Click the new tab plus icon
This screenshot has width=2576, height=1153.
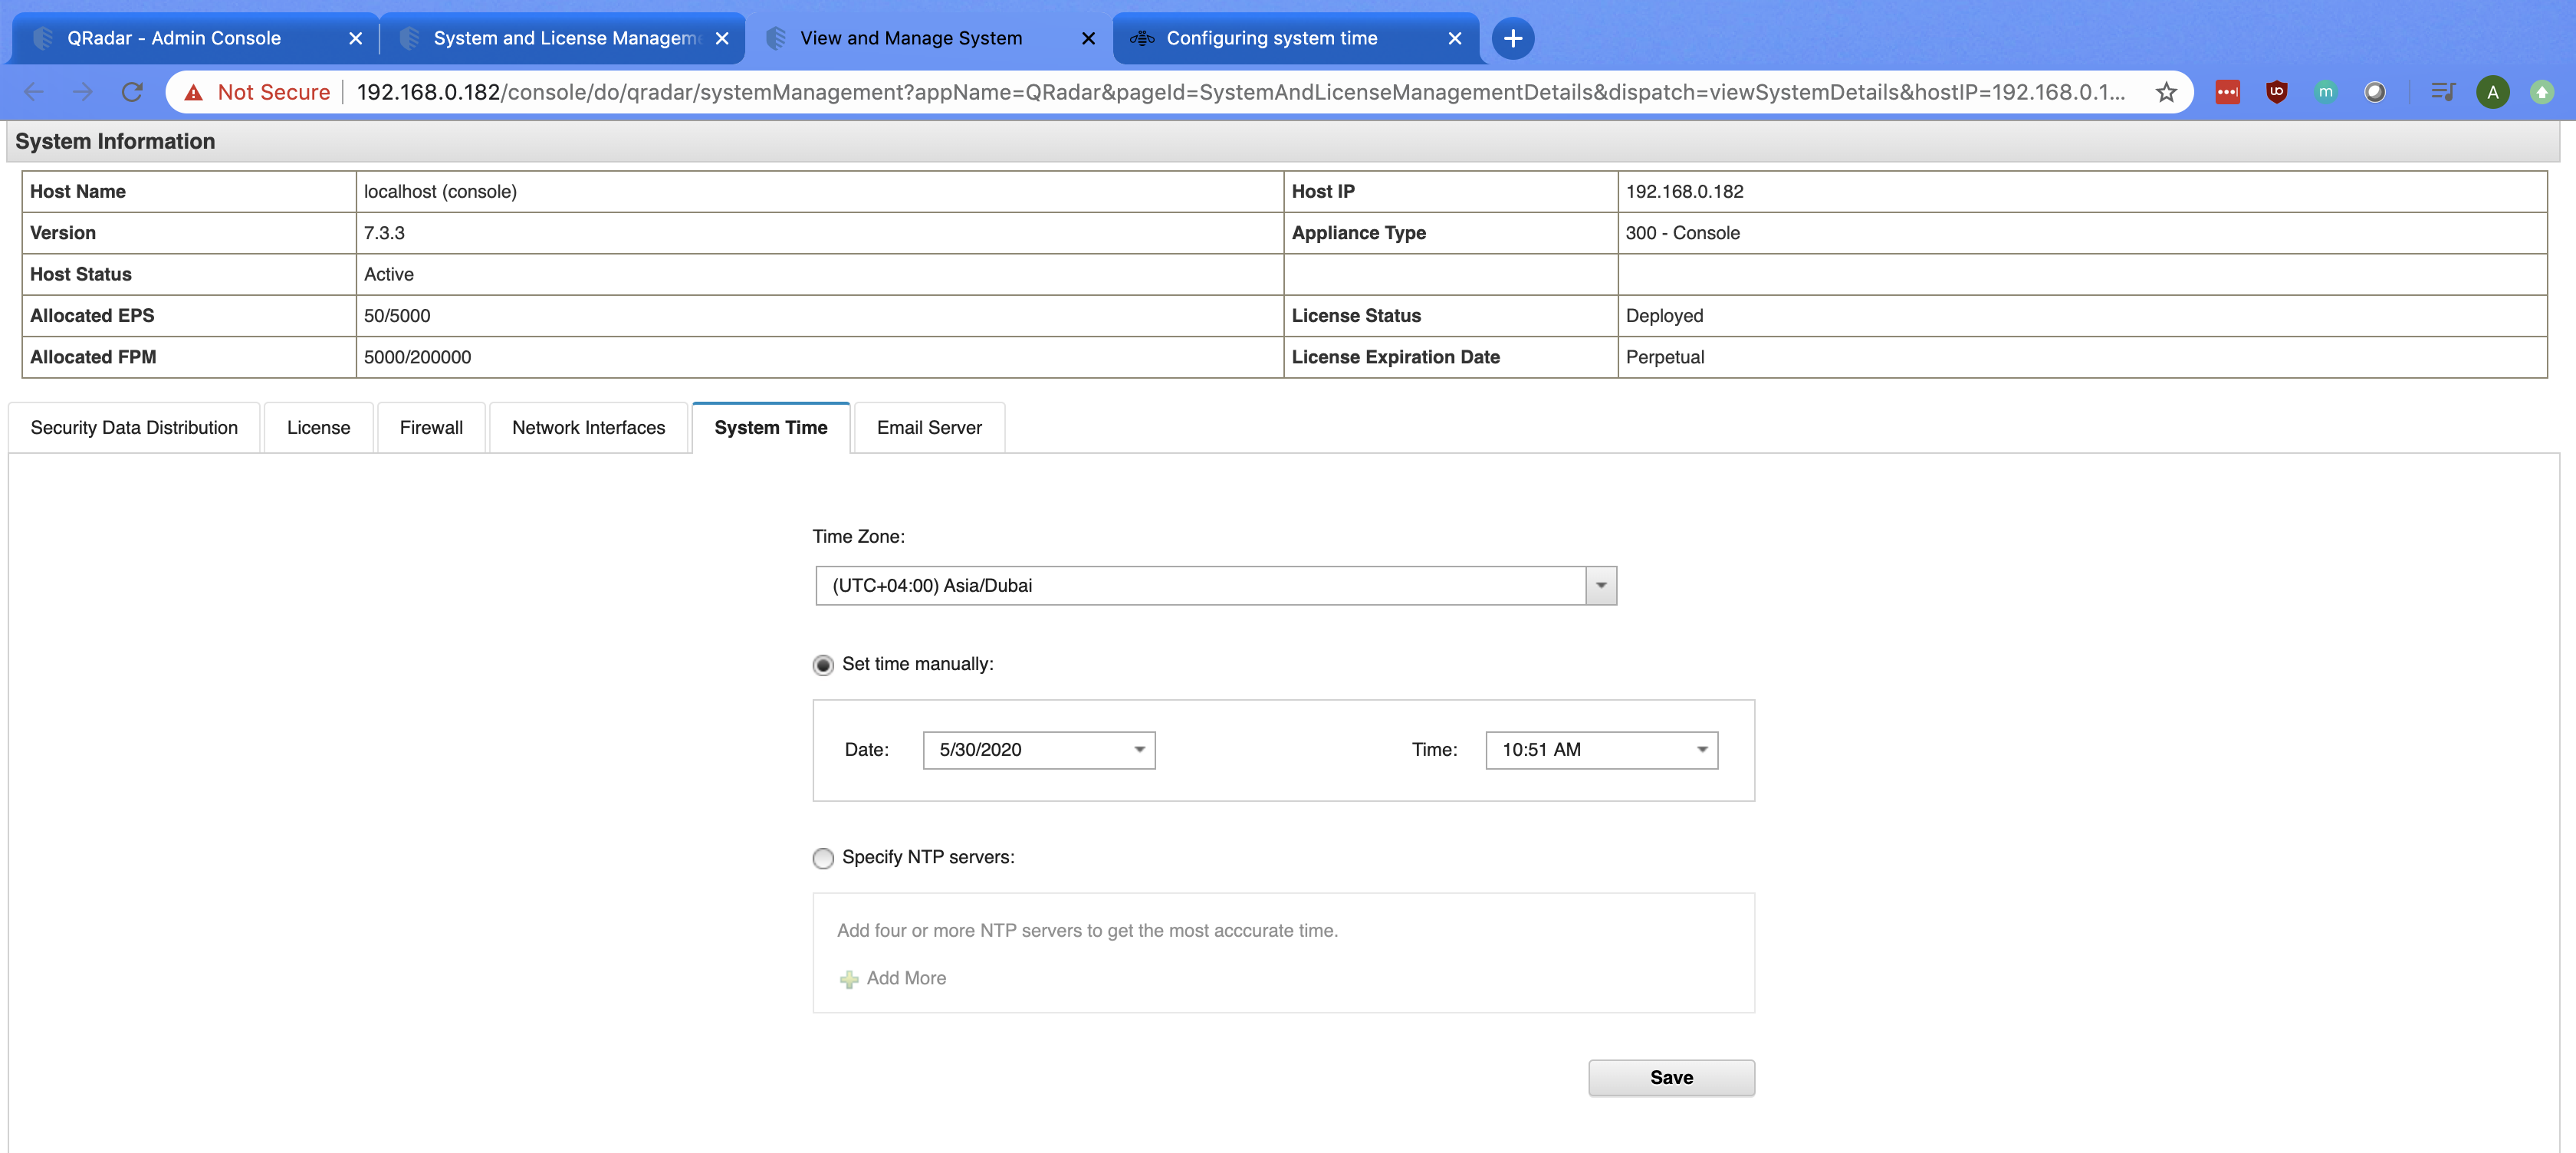click(x=1511, y=36)
